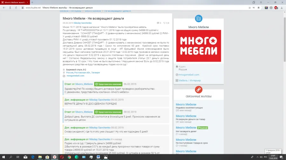Open the Yandex Browser hamburger menu
The width and height of the screenshot is (286, 160).
261,2
